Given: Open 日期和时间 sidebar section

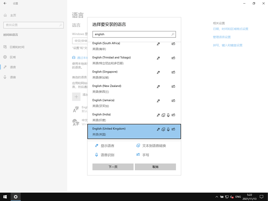Looking at the screenshot, I should coord(17,47).
